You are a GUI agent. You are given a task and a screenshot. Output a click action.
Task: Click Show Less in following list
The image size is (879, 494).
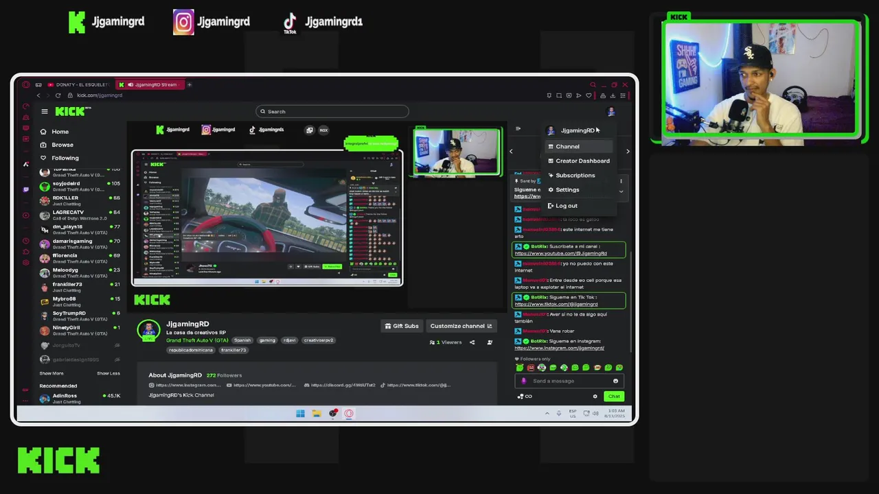[x=109, y=373]
